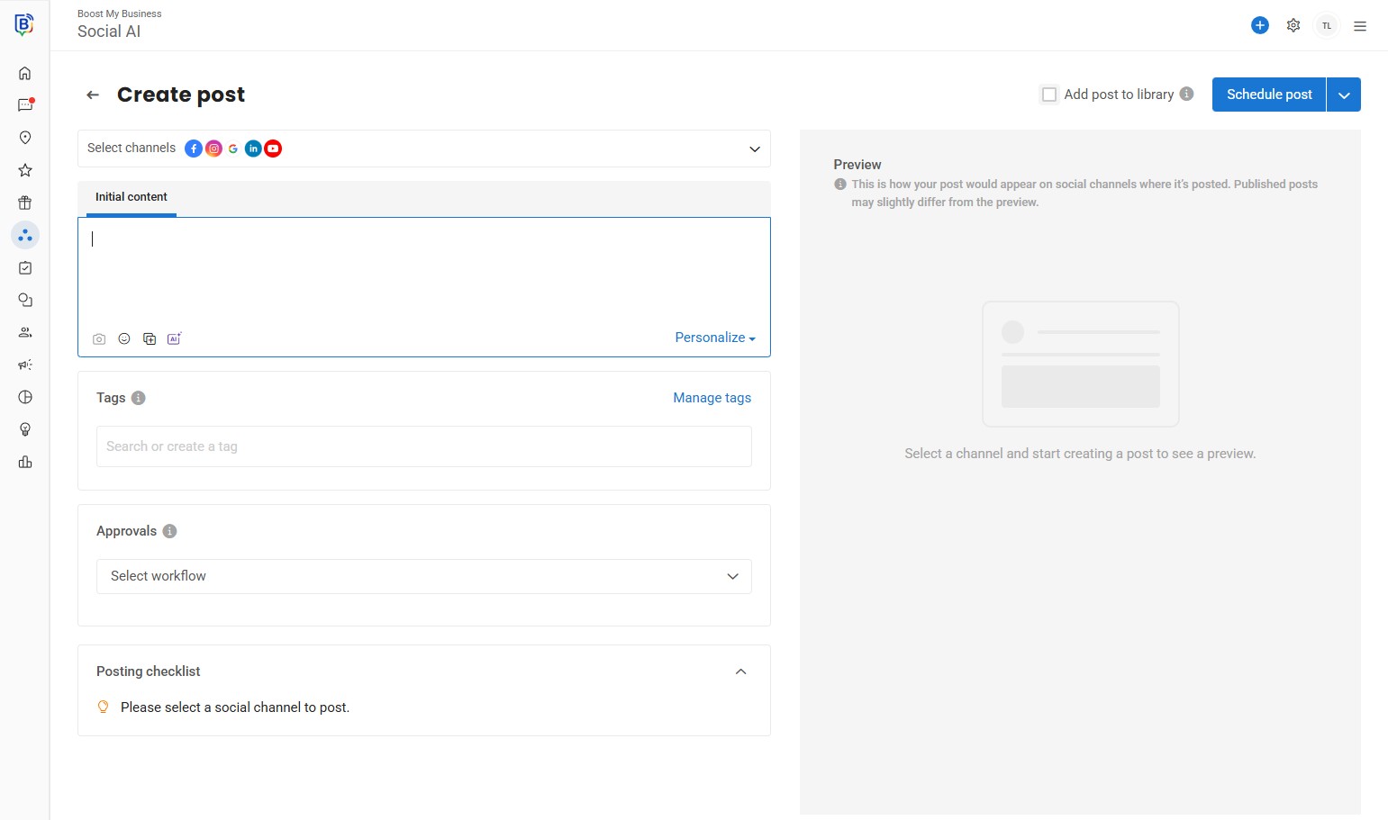Open the inbox messages icon with red dot

coord(25,105)
